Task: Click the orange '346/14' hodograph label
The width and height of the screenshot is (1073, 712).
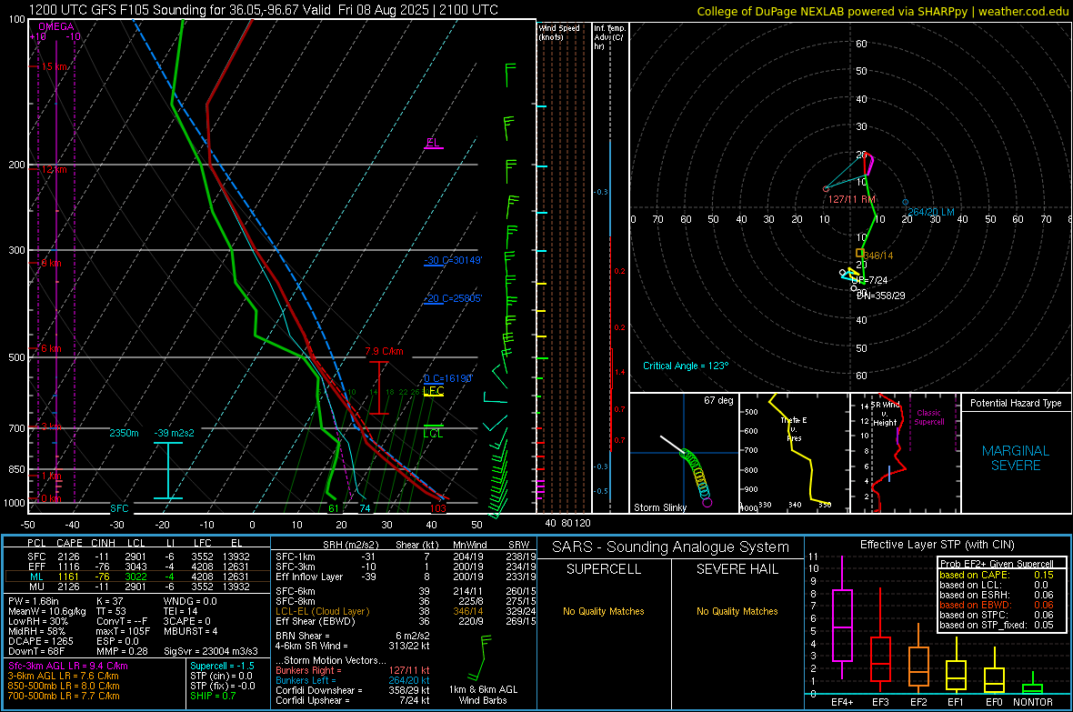Action: (878, 256)
